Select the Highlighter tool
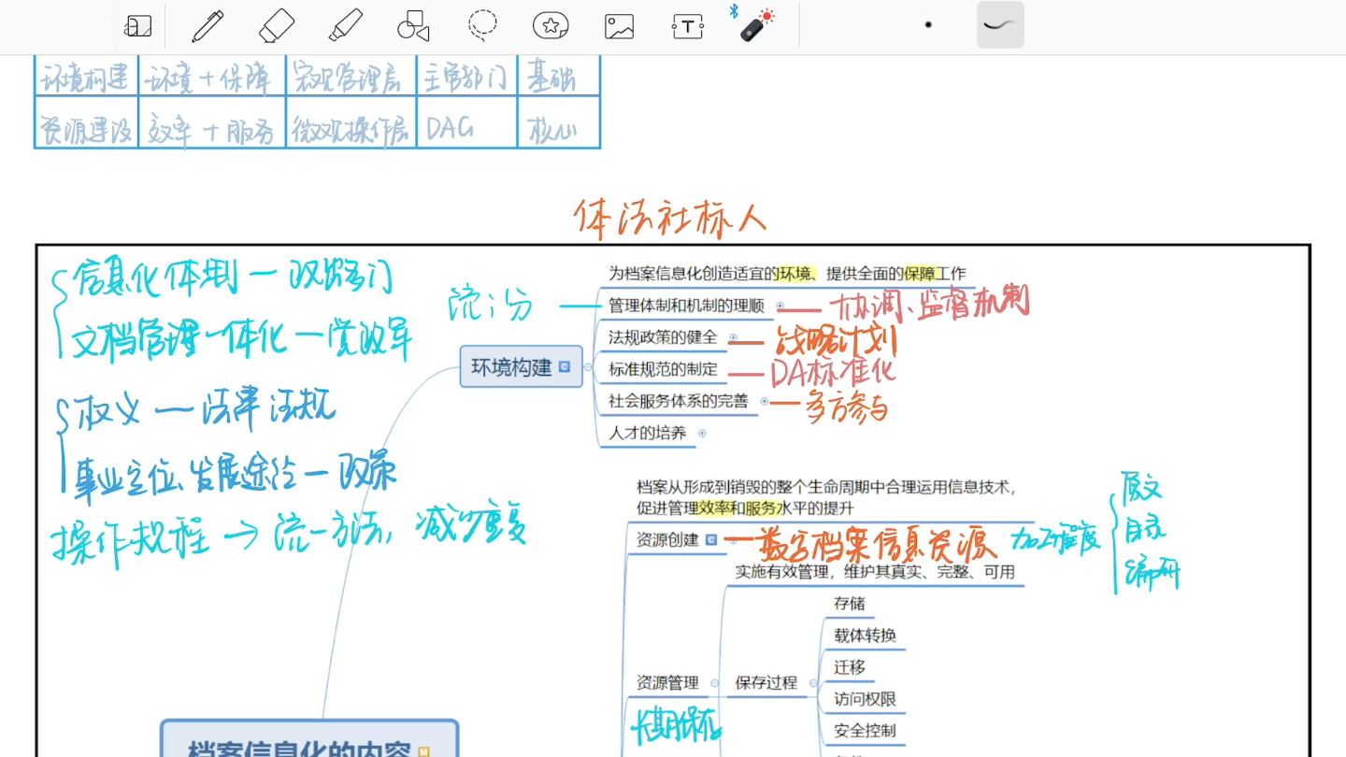The height and width of the screenshot is (757, 1346). coord(345,26)
